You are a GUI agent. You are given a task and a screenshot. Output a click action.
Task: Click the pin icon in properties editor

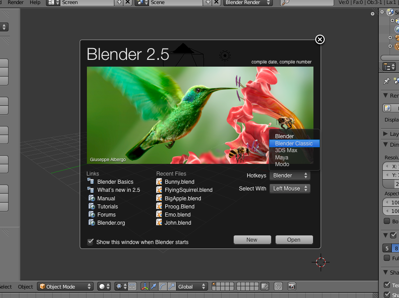coord(386,81)
